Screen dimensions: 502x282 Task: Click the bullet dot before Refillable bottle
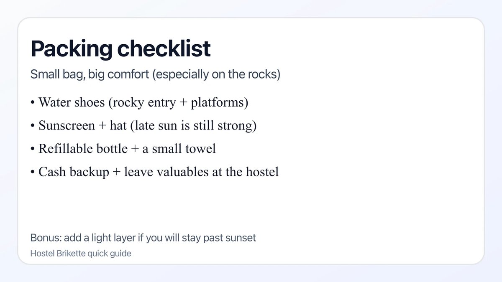pyautogui.click(x=33, y=149)
